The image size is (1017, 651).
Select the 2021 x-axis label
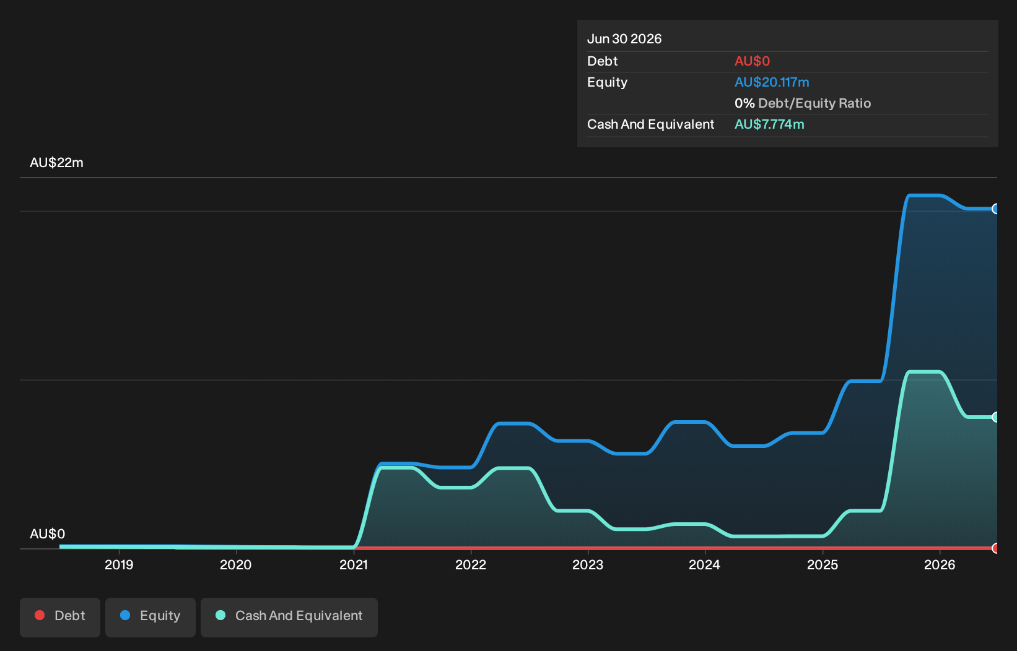pyautogui.click(x=354, y=565)
